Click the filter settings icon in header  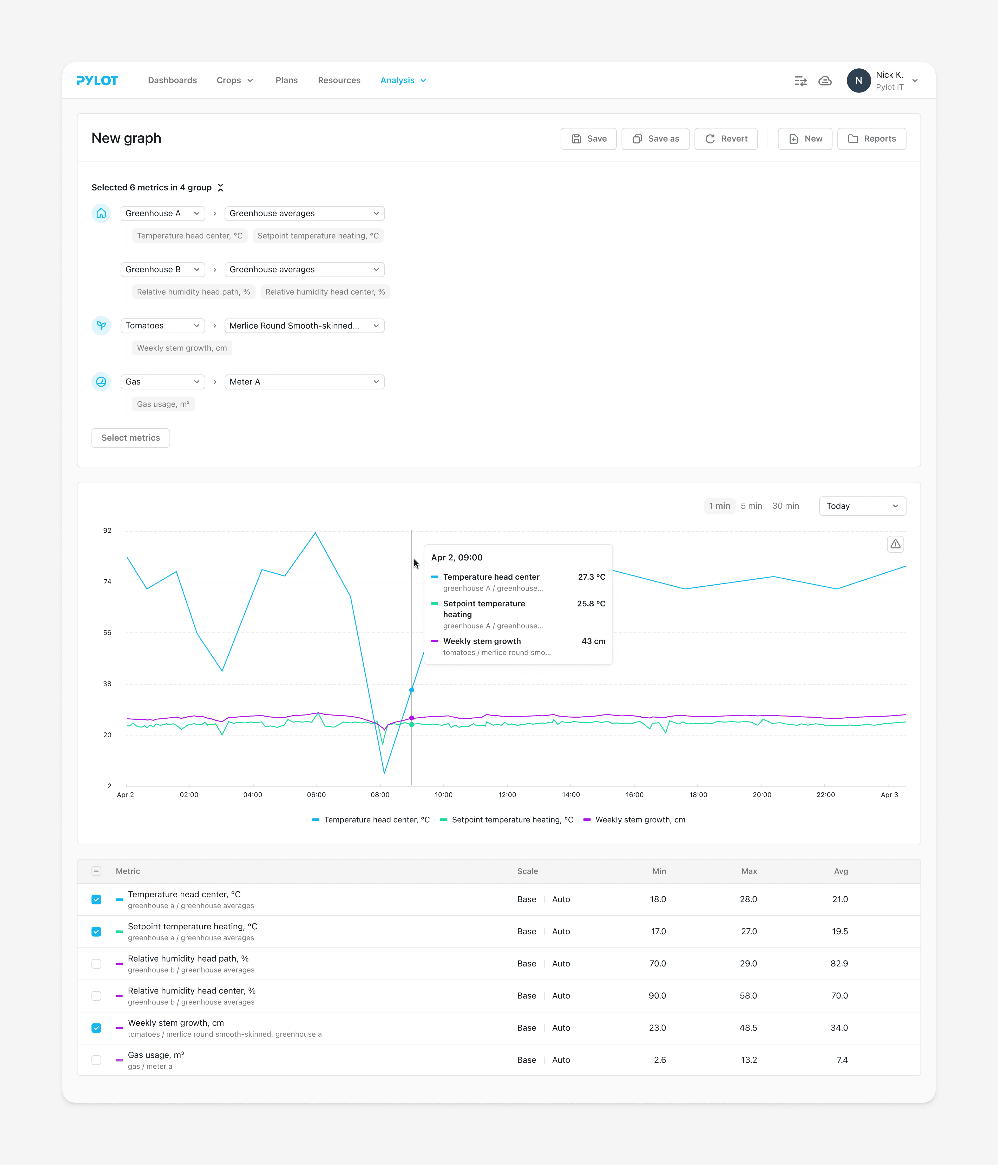800,81
